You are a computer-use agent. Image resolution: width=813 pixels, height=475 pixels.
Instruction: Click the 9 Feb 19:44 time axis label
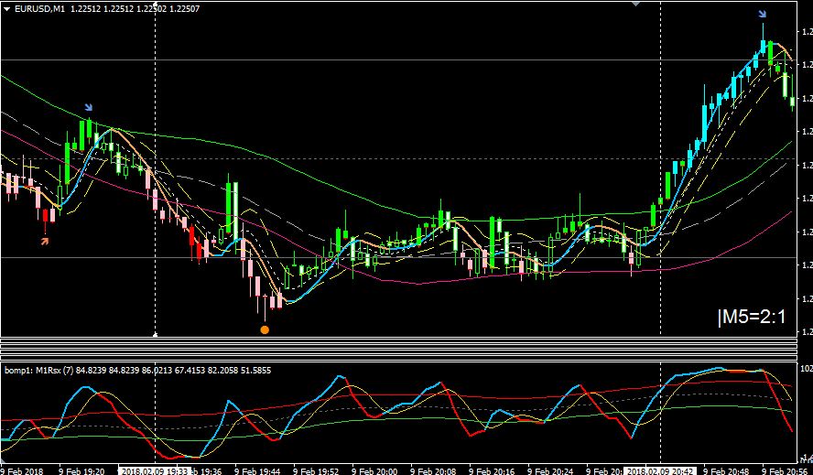[x=257, y=471]
